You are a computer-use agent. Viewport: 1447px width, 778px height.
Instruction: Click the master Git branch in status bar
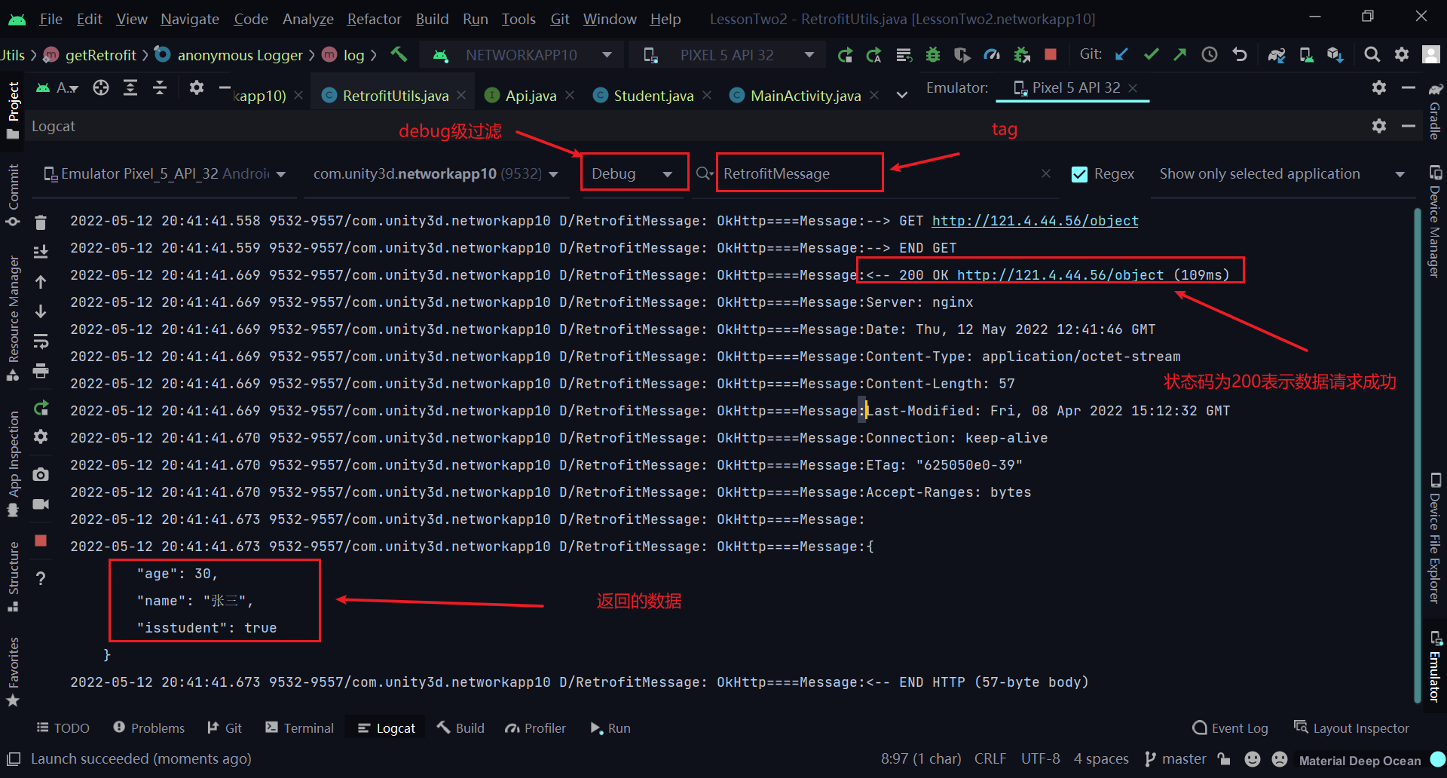(1176, 759)
